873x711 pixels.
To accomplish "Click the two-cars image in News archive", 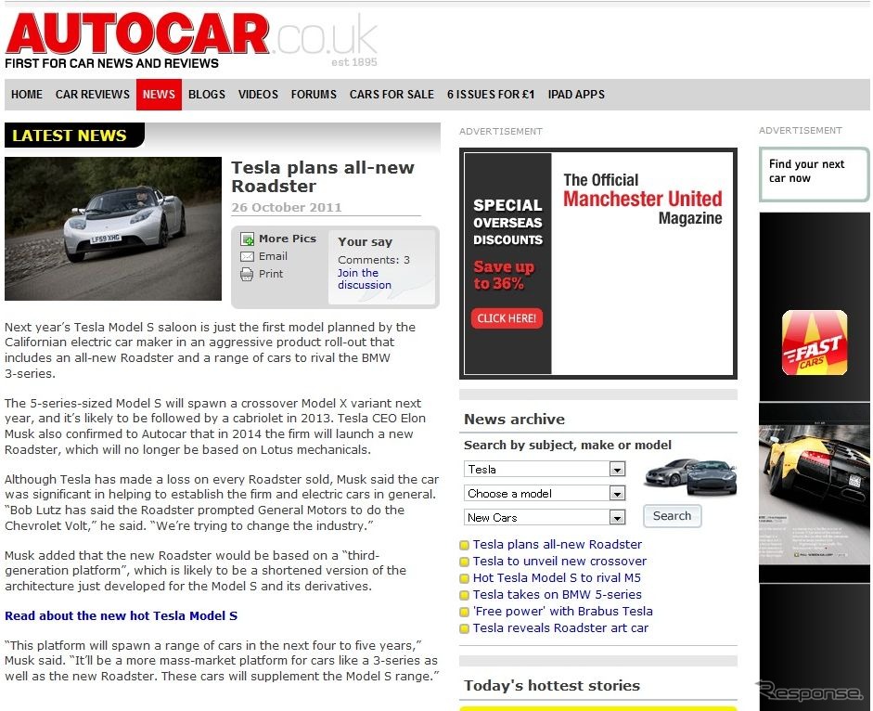I will pyautogui.click(x=689, y=477).
